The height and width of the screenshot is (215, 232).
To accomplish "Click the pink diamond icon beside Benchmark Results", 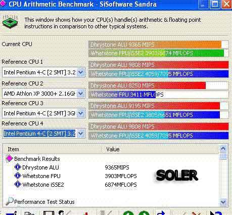I will pyautogui.click(x=9, y=158).
